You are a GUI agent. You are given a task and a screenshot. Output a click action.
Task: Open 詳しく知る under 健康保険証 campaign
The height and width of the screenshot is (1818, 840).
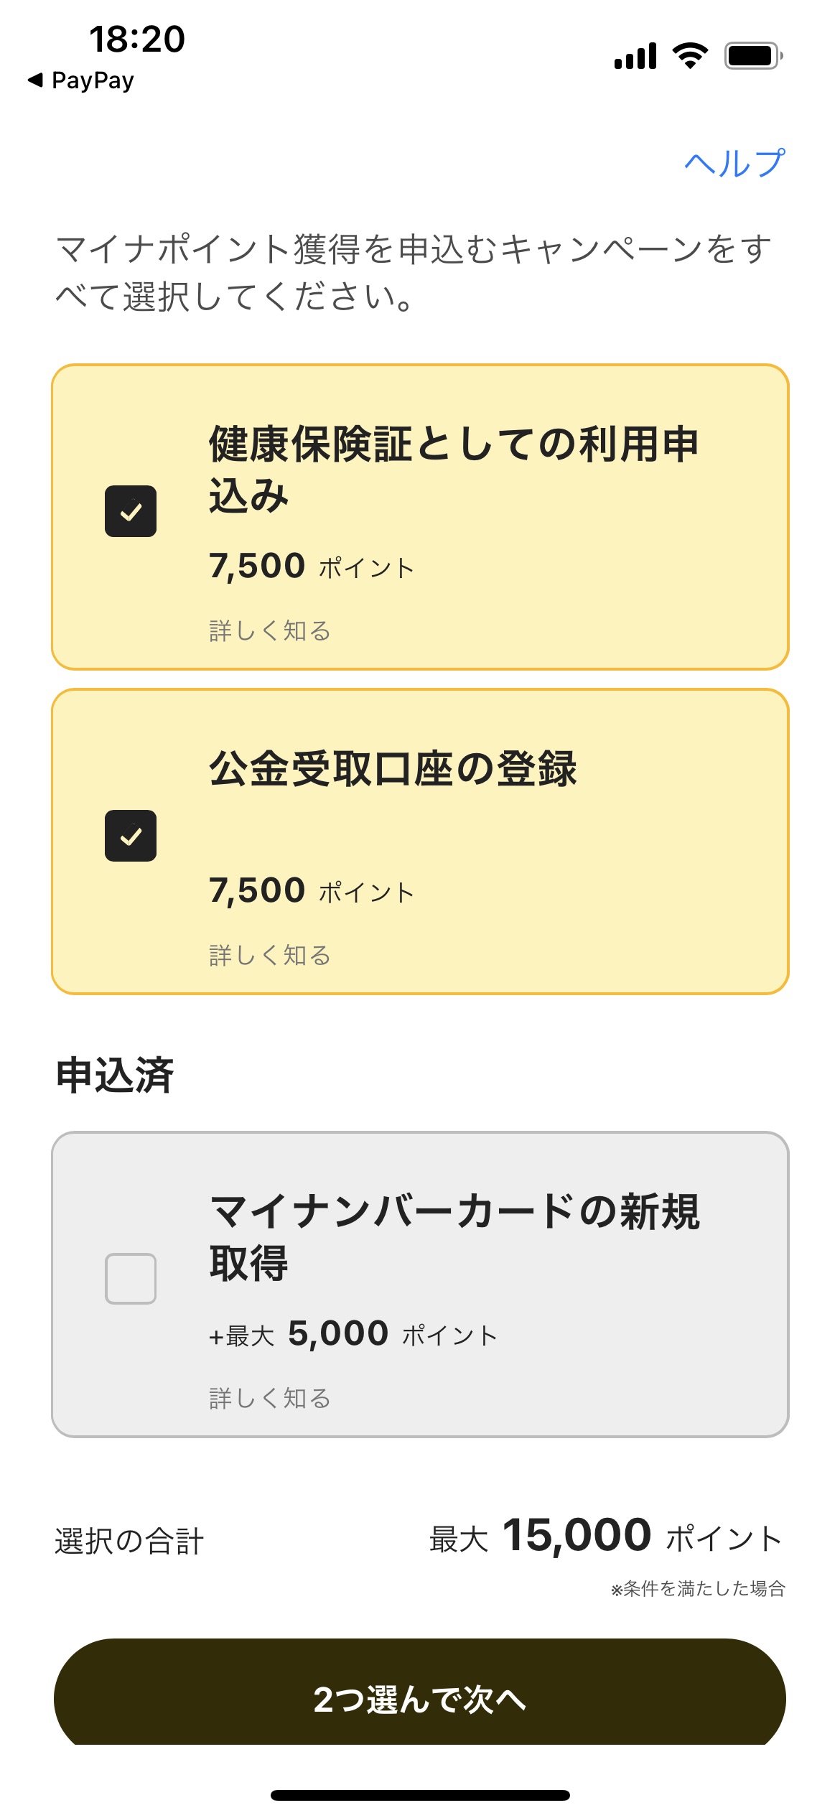click(270, 631)
